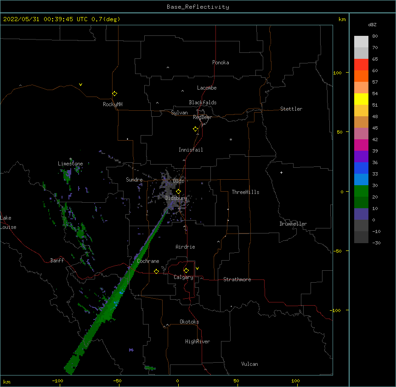Click the yellow diamond marker south of RedDeer

click(195, 129)
